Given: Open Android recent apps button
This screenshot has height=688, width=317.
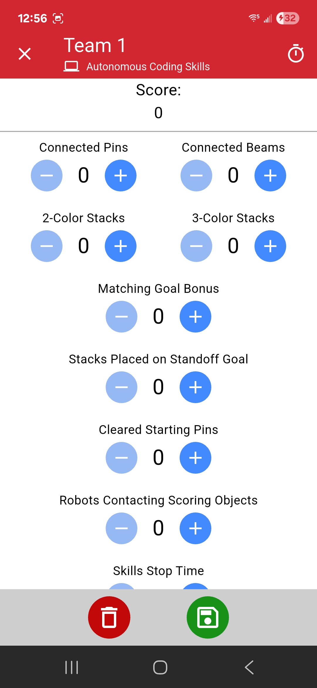Looking at the screenshot, I should (x=72, y=667).
